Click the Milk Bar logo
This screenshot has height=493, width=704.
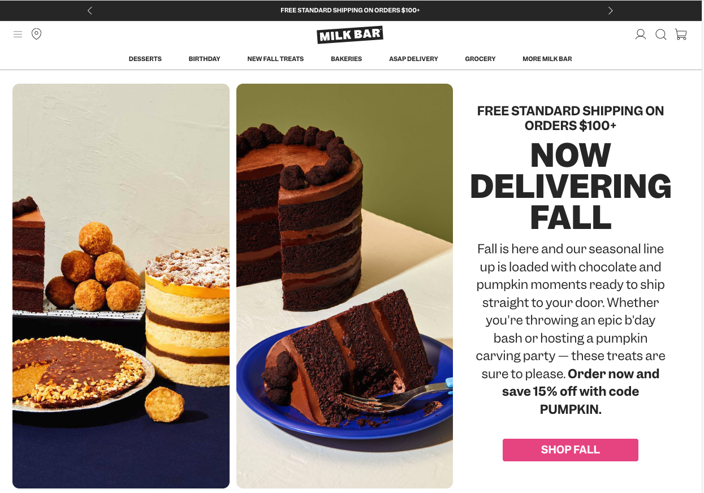point(350,35)
